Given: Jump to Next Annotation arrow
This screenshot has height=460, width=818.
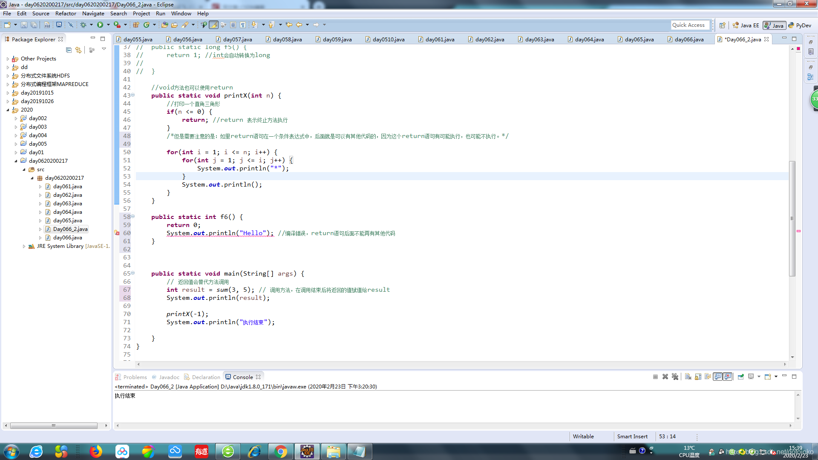Looking at the screenshot, I should 254,25.
